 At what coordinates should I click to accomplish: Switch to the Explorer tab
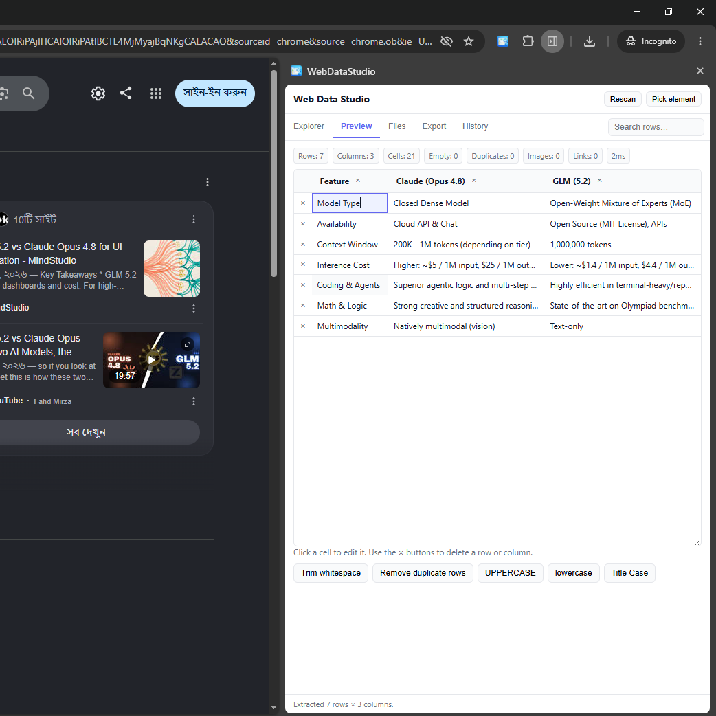coord(309,126)
